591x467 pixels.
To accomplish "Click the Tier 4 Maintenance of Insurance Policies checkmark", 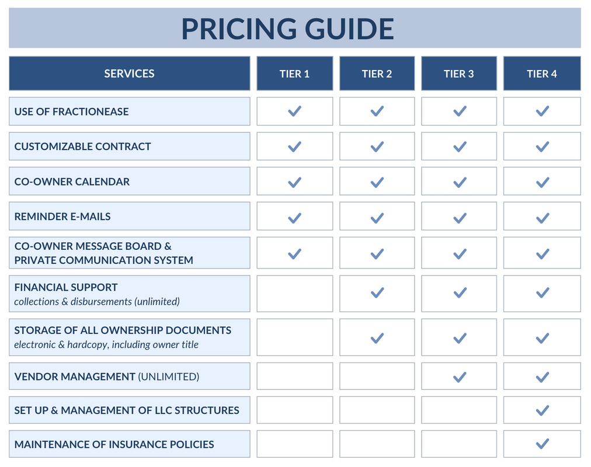I will [x=543, y=444].
